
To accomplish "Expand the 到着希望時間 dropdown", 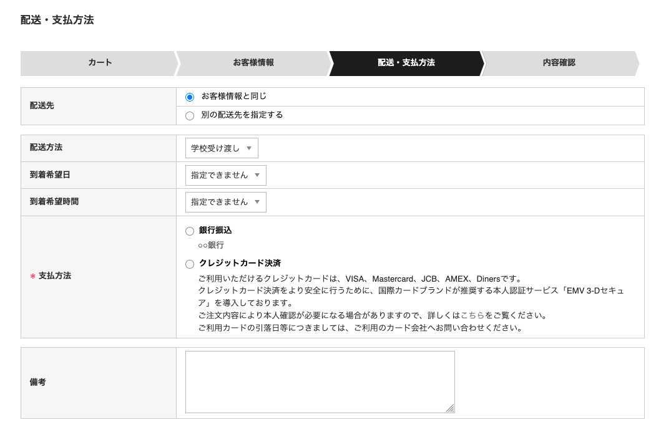I will tap(225, 202).
